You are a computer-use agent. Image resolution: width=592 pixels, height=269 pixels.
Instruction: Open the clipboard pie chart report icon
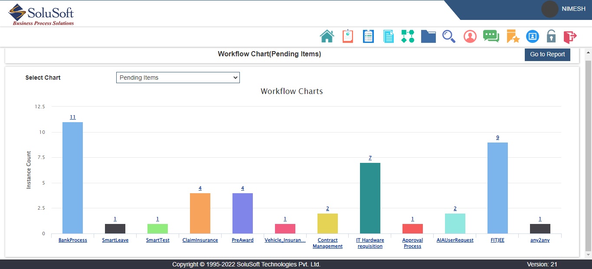click(347, 36)
